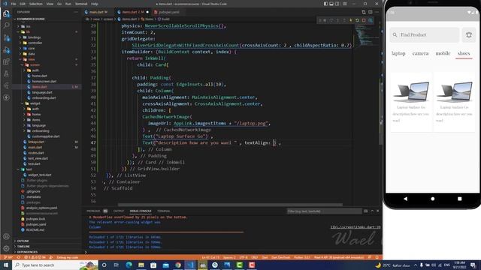Select Debug Console panel tab
The height and width of the screenshot is (270, 481).
(x=141, y=211)
